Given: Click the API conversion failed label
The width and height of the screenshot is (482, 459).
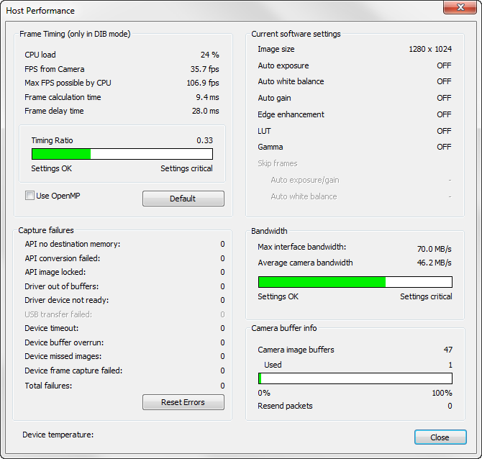Looking at the screenshot, I should [x=63, y=258].
